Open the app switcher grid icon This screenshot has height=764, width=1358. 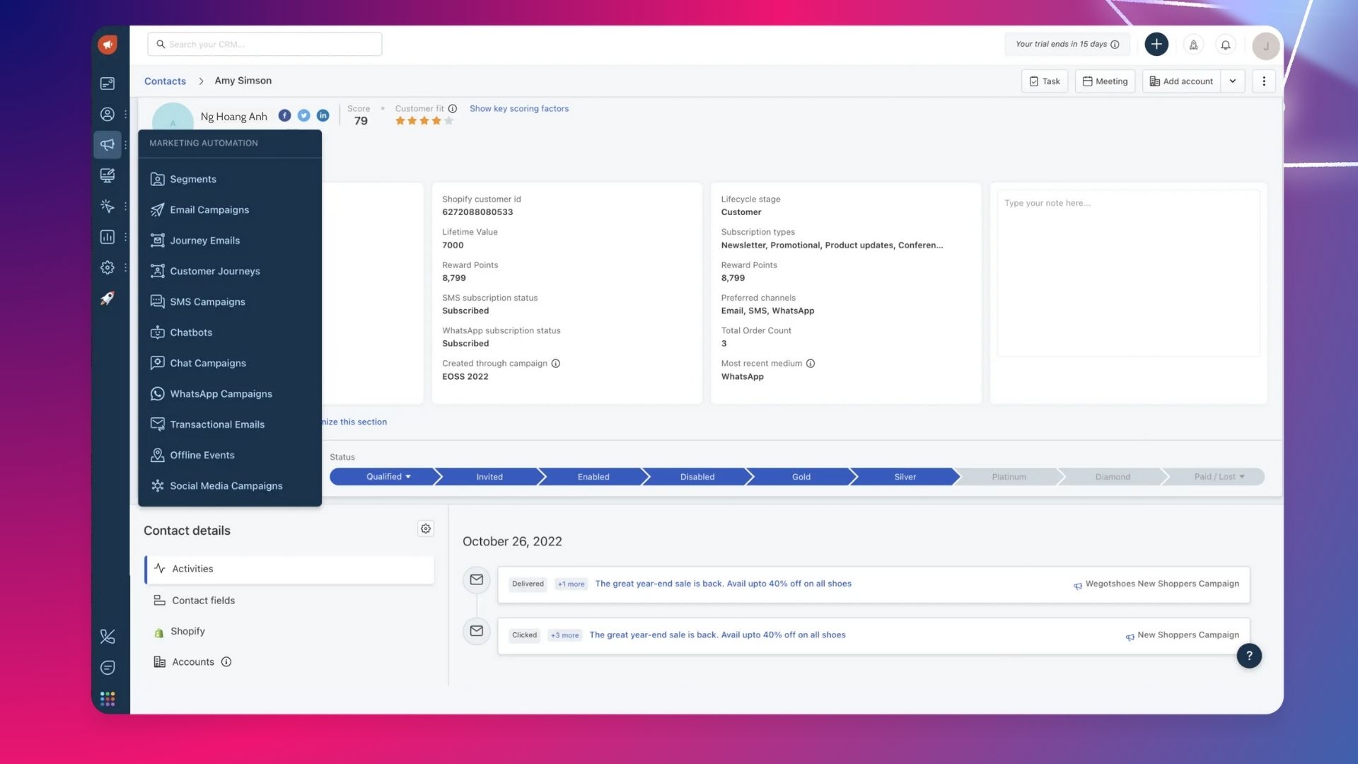pos(108,699)
